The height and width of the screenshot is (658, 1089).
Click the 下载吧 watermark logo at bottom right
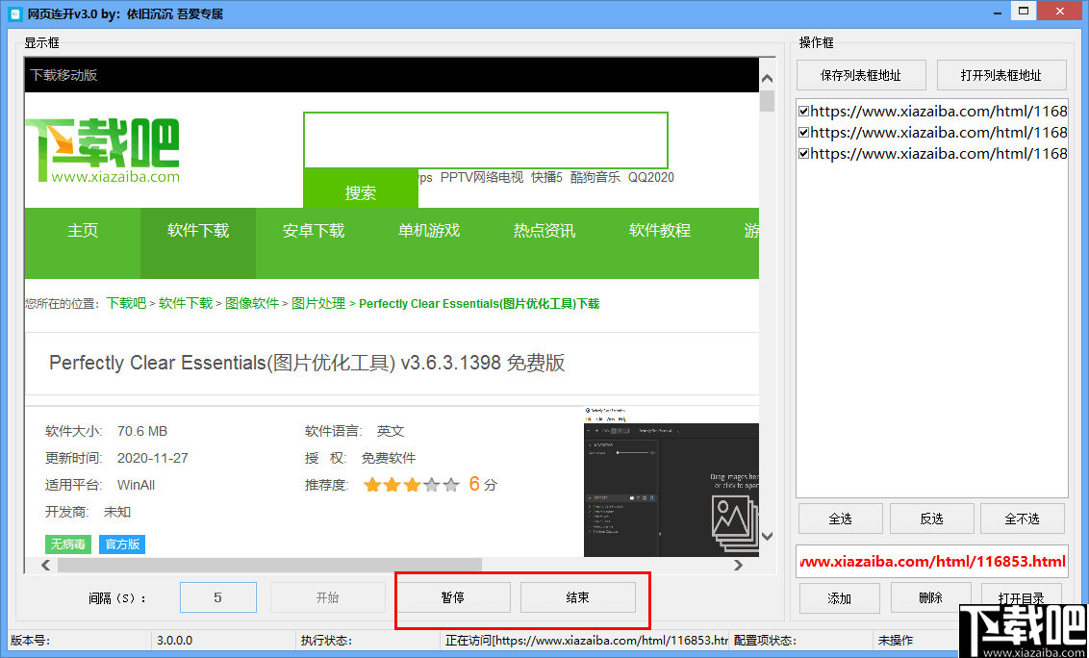pyautogui.click(x=1037, y=629)
